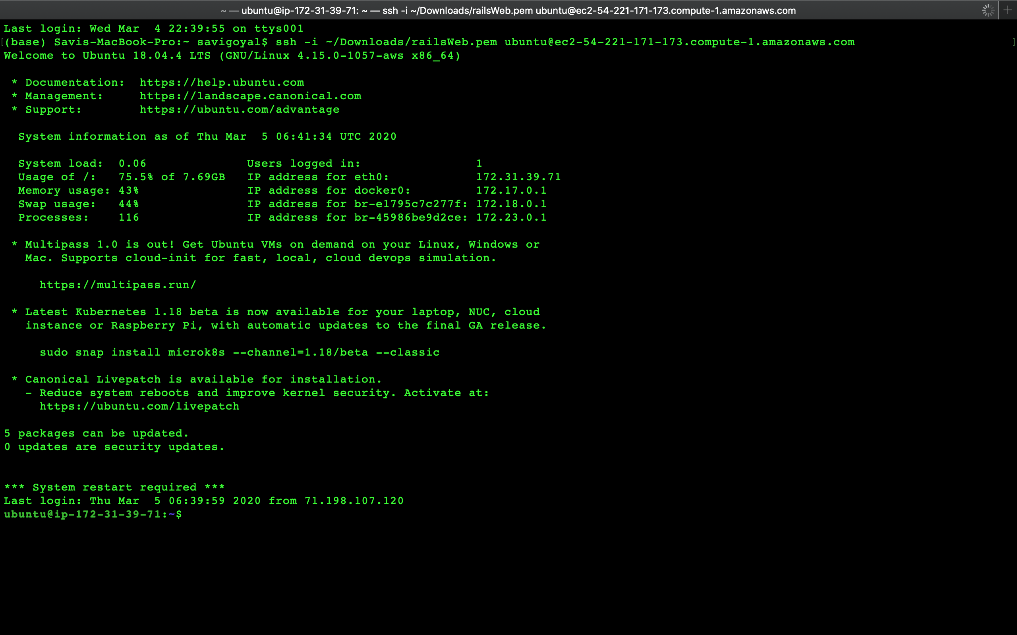Click the 'sudo snap install microk8s' command text
1017x635 pixels.
(x=240, y=352)
